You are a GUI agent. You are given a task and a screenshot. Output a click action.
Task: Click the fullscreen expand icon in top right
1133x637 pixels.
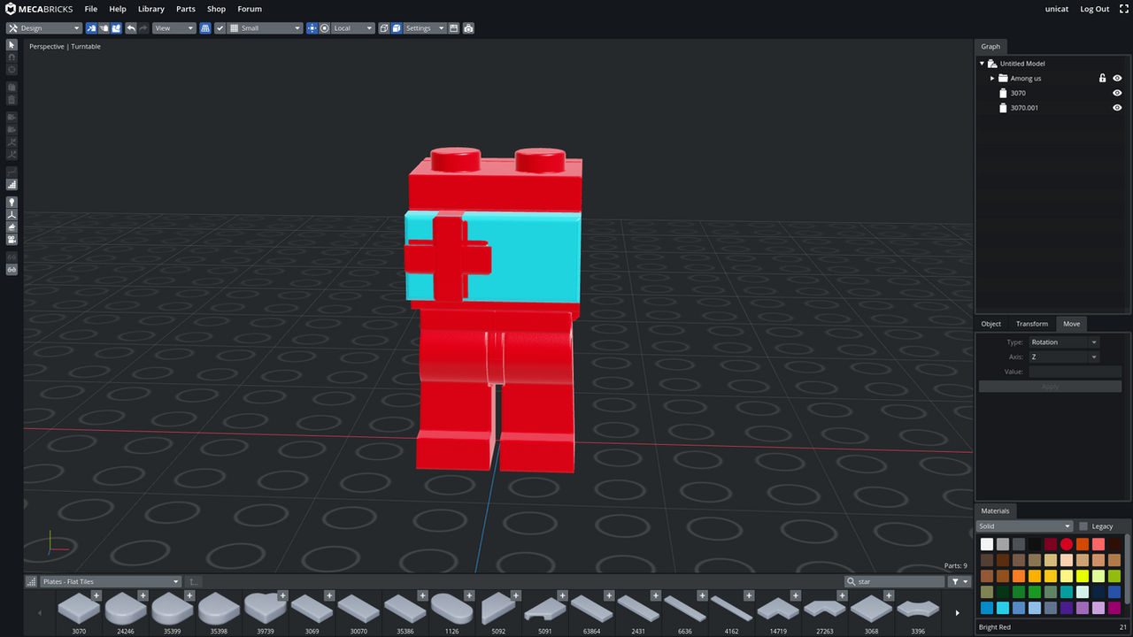(x=1123, y=9)
